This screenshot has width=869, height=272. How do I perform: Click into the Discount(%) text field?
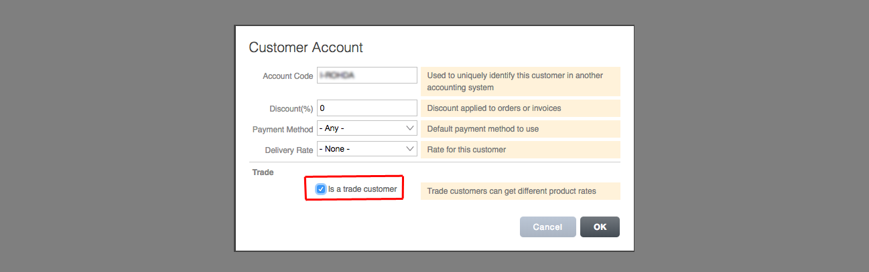click(366, 108)
